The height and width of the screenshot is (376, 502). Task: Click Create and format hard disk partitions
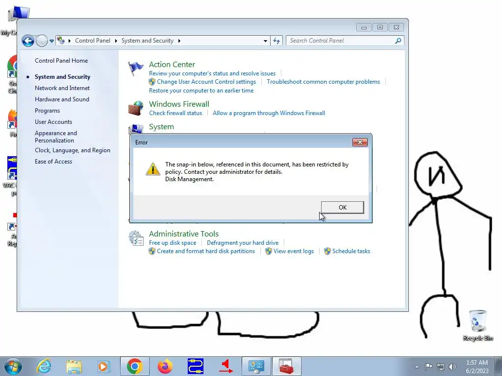206,251
